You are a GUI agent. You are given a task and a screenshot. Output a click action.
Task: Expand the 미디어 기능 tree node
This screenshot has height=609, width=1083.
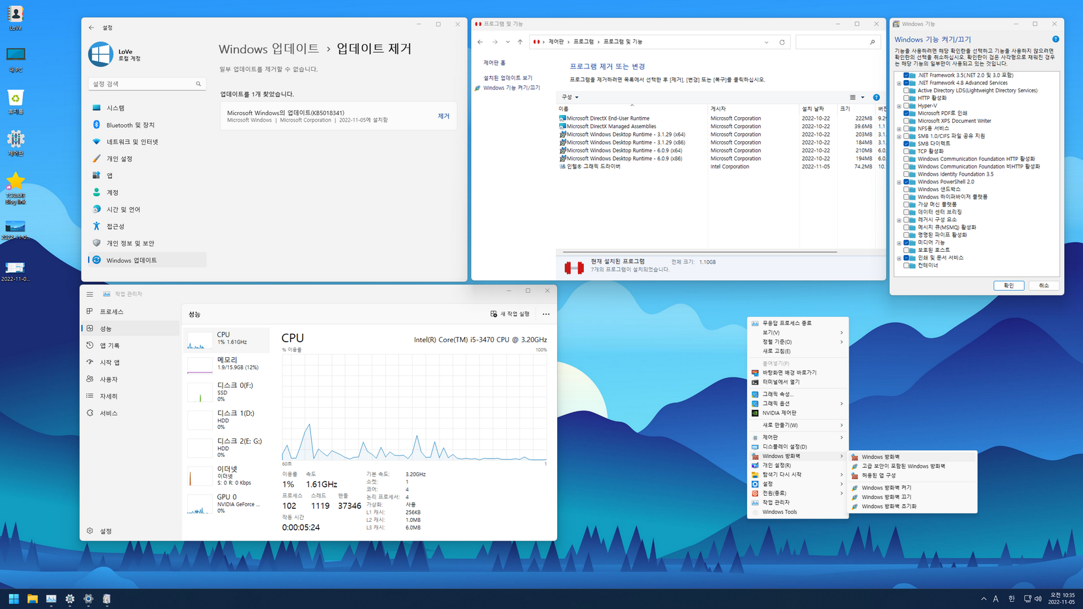(899, 243)
